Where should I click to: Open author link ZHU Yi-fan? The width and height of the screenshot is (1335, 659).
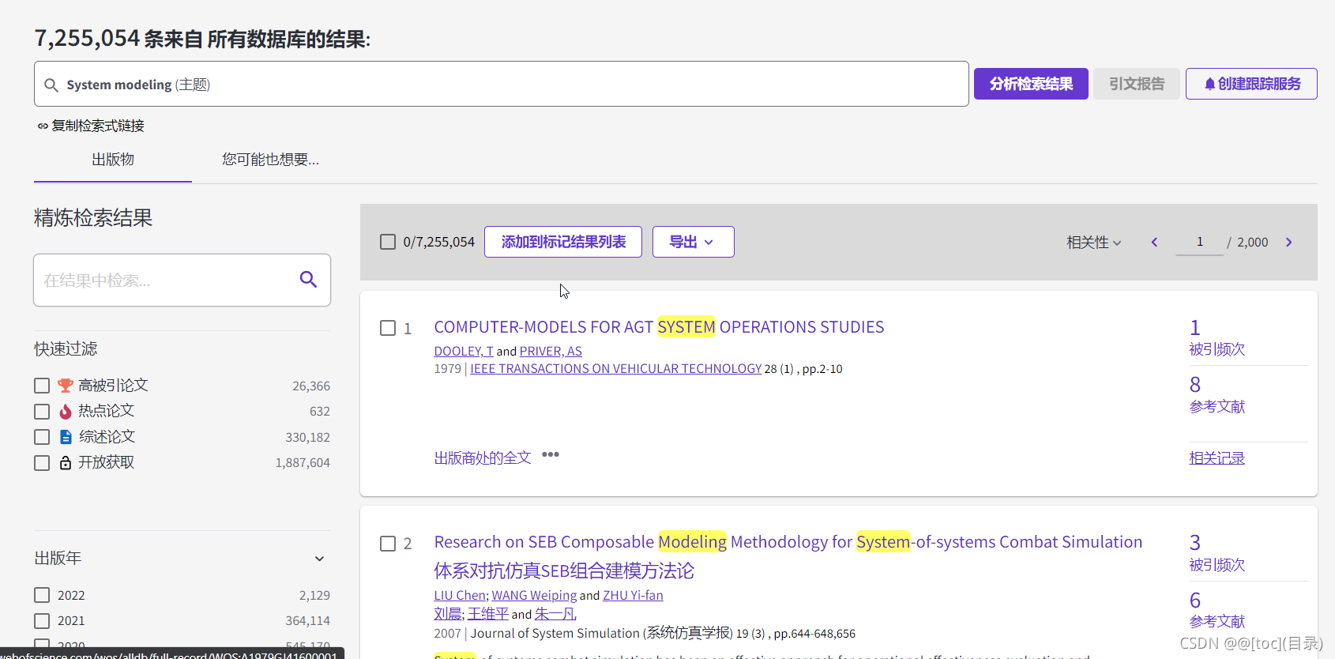pos(633,595)
